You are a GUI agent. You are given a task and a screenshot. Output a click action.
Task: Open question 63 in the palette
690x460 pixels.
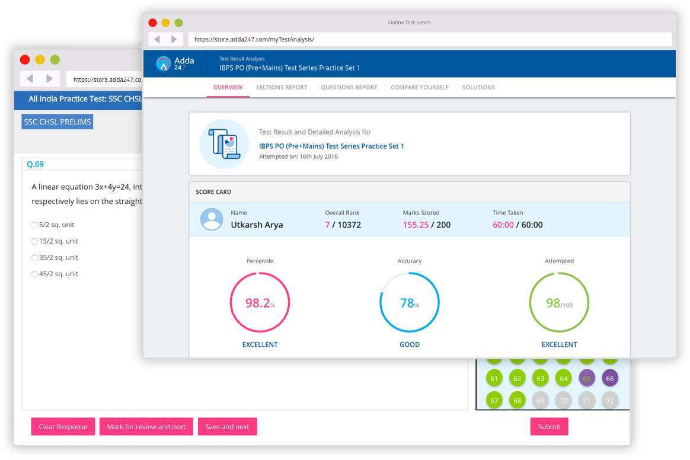click(x=541, y=378)
